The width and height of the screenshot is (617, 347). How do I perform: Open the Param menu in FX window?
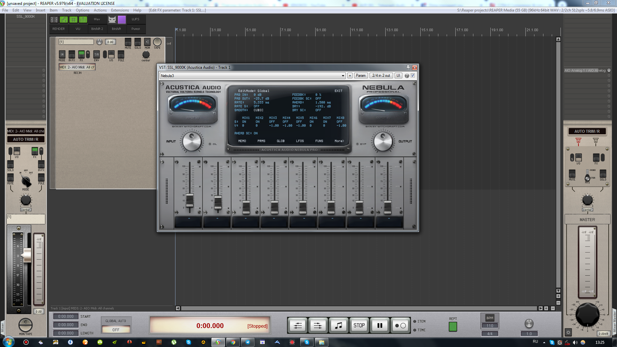click(361, 76)
